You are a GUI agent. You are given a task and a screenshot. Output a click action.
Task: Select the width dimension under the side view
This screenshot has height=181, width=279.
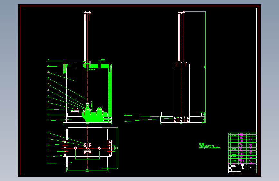point(181,124)
